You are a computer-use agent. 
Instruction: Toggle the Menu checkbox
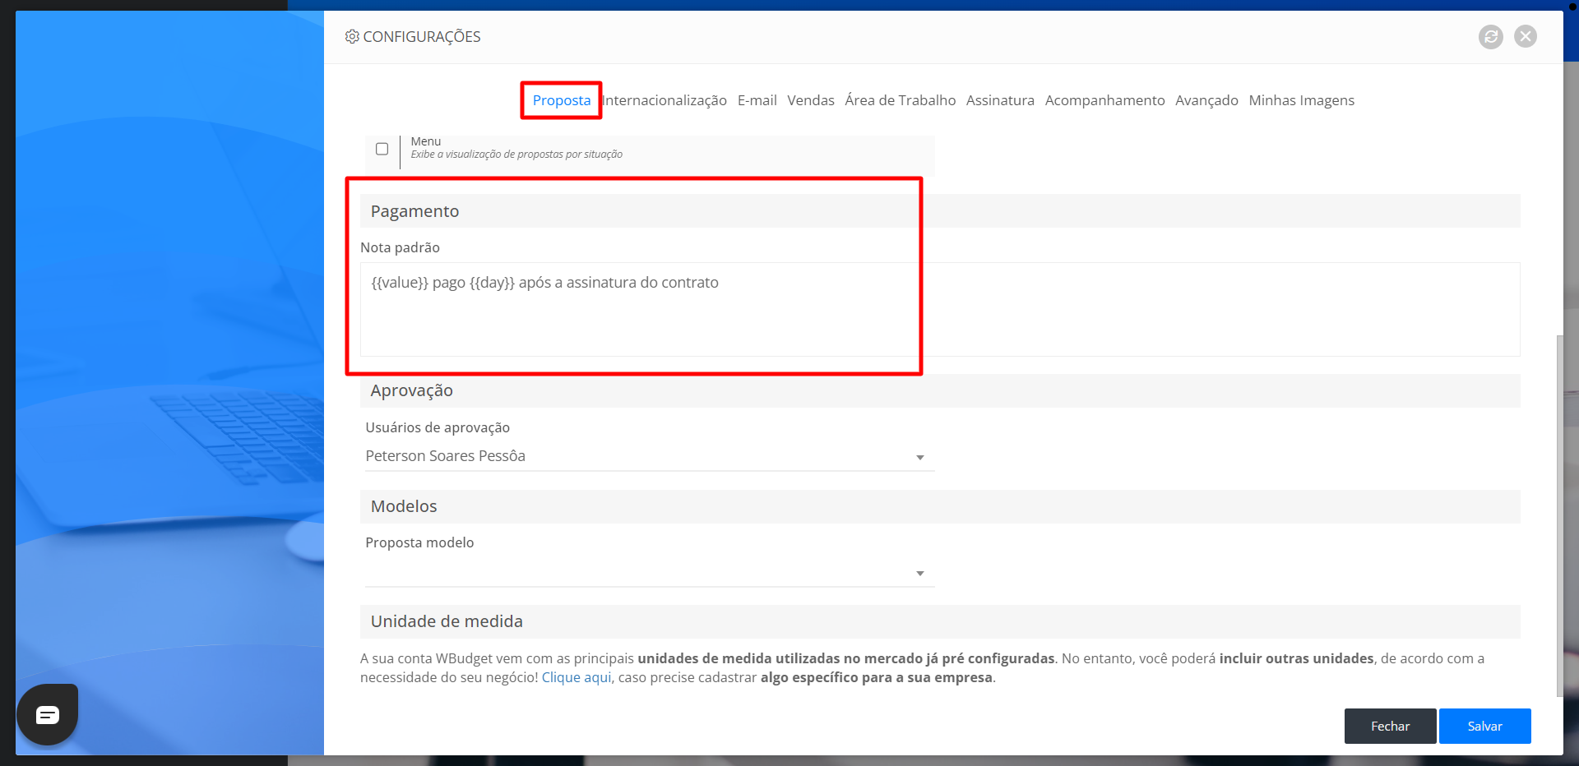click(382, 149)
